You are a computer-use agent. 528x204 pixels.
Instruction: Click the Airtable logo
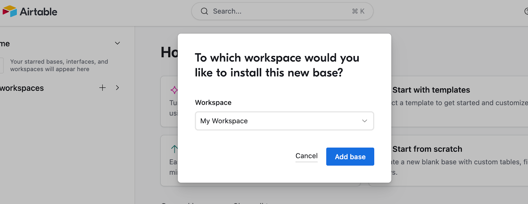(30, 12)
